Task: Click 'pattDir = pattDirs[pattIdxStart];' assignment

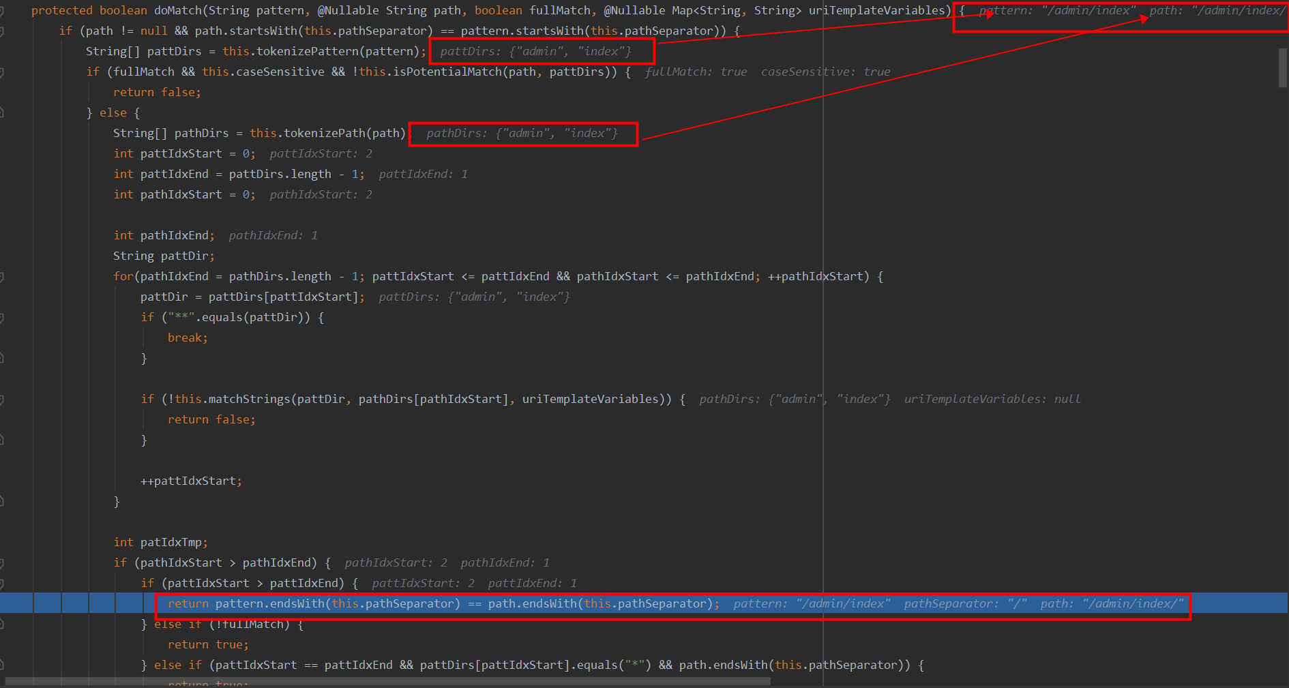Action: pos(252,297)
